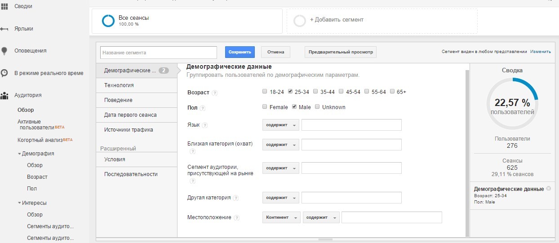This screenshot has width=559, height=243.
Task: Click the Все сеансы segment circle icon
Action: 108,21
